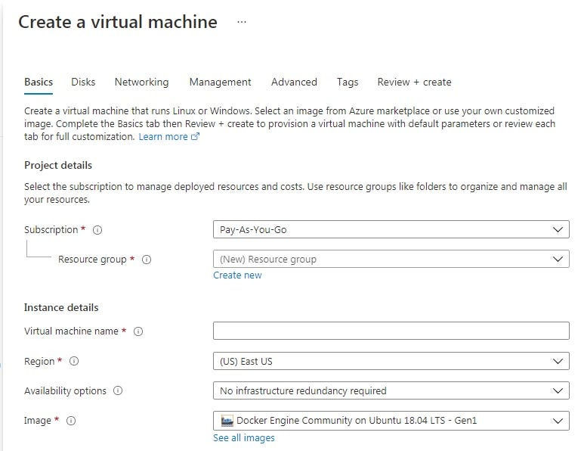Open the Availability options dropdown

(391, 390)
